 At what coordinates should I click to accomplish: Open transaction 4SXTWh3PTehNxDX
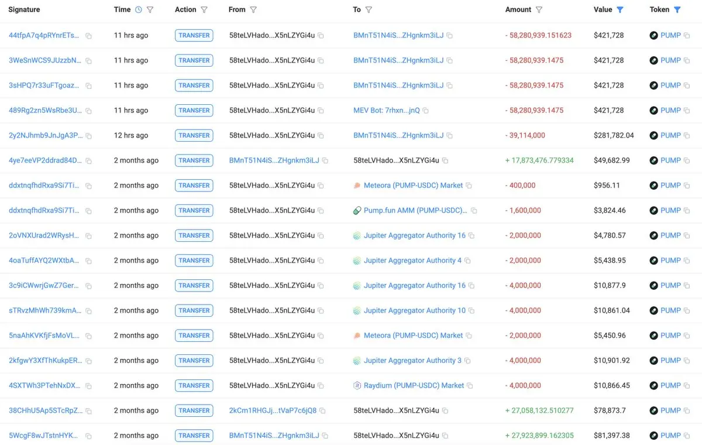pos(44,385)
